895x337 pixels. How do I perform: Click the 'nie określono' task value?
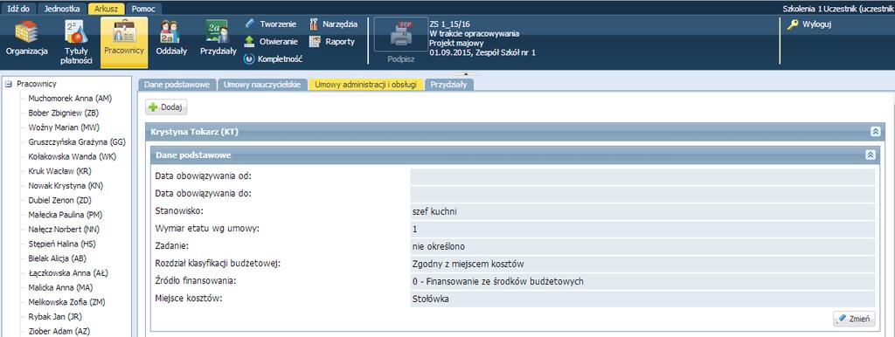point(440,247)
